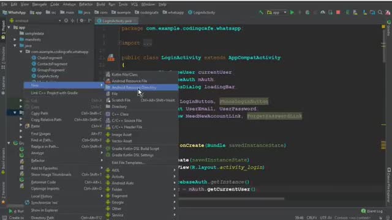Collapse the java folder in tree

click(15, 46)
